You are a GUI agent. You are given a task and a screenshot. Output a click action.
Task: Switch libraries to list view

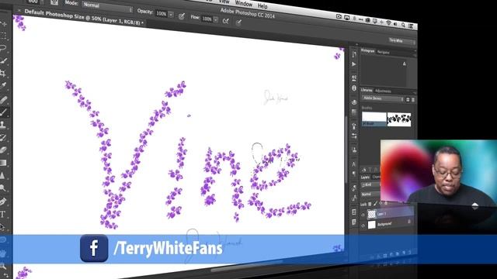pos(412,100)
